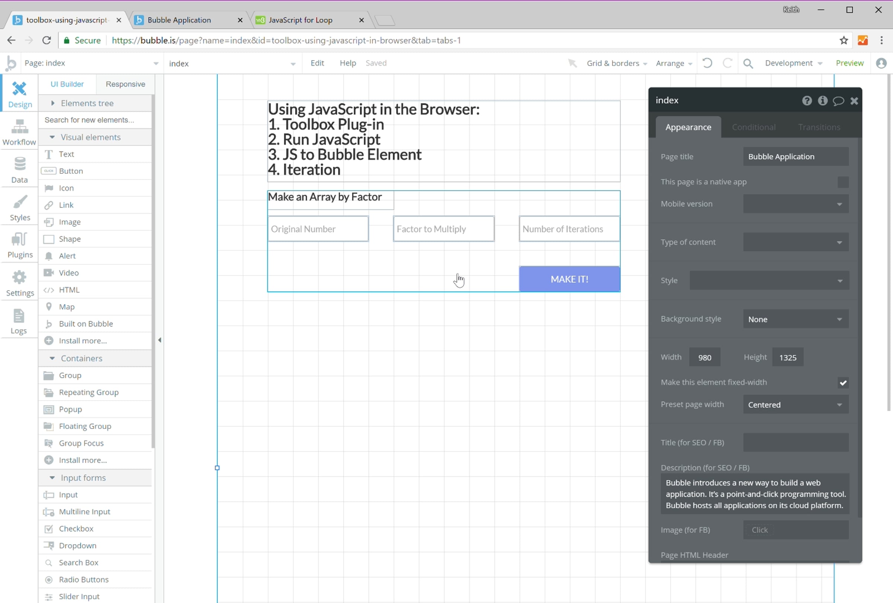Viewport: 893px width, 603px height.
Task: Switch to the Transitions tab
Action: pyautogui.click(x=819, y=127)
